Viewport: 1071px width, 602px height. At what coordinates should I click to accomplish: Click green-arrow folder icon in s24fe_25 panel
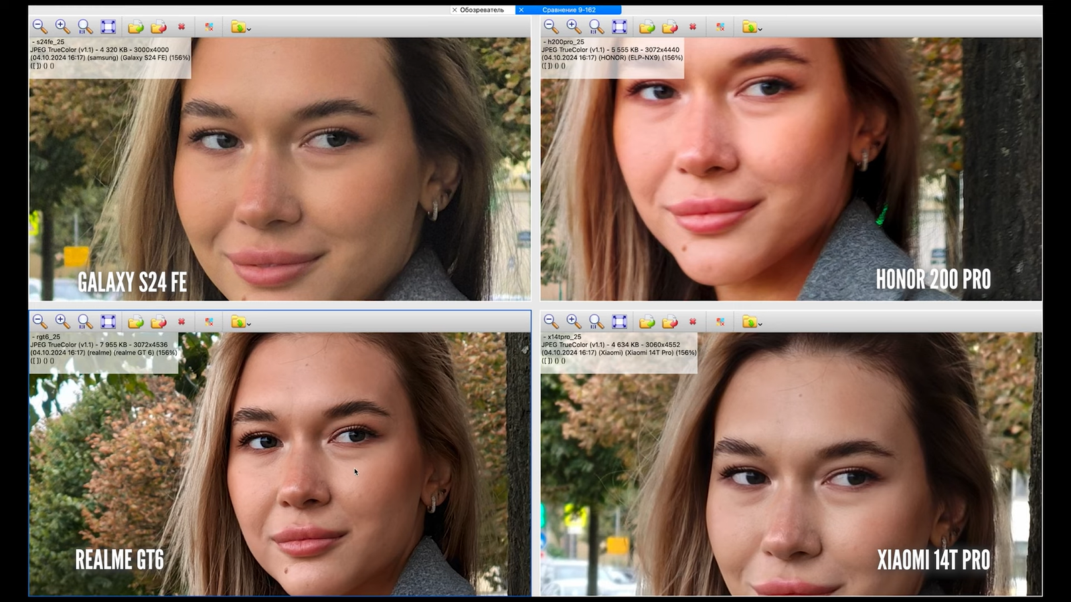pyautogui.click(x=136, y=27)
